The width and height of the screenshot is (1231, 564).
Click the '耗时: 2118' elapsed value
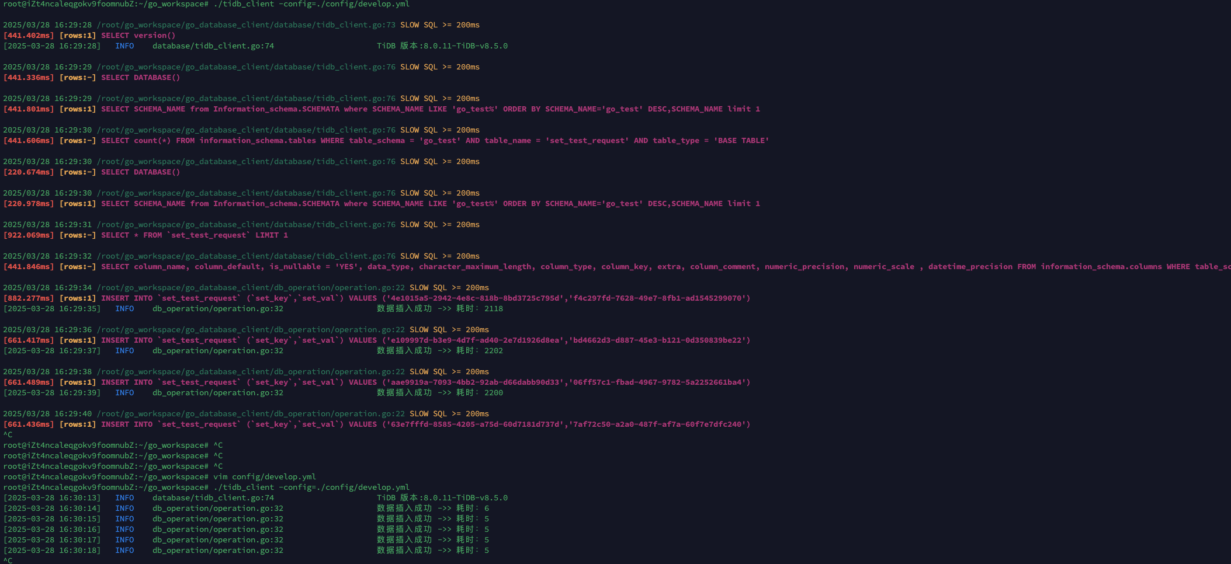480,309
